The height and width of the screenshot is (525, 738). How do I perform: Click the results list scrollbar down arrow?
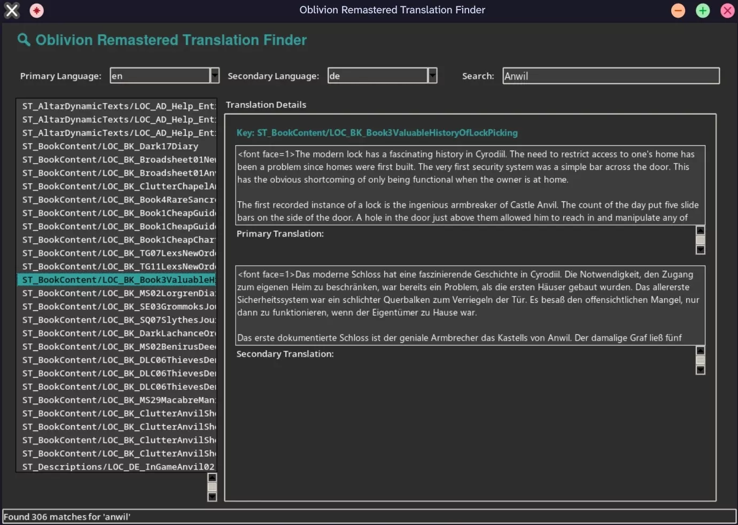[212, 497]
